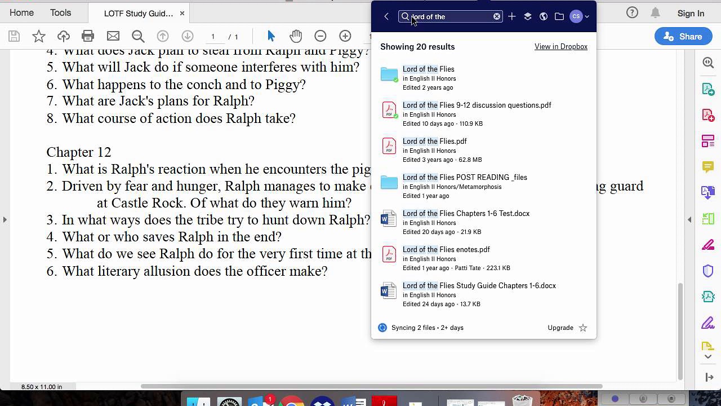The image size is (721, 406).
Task: Open the Export PDF tool
Action: click(x=708, y=89)
